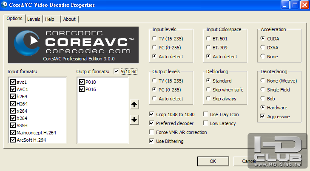This screenshot has width=310, height=171.
Task: Choose Auto detect for output levels
Action: pos(154,98)
